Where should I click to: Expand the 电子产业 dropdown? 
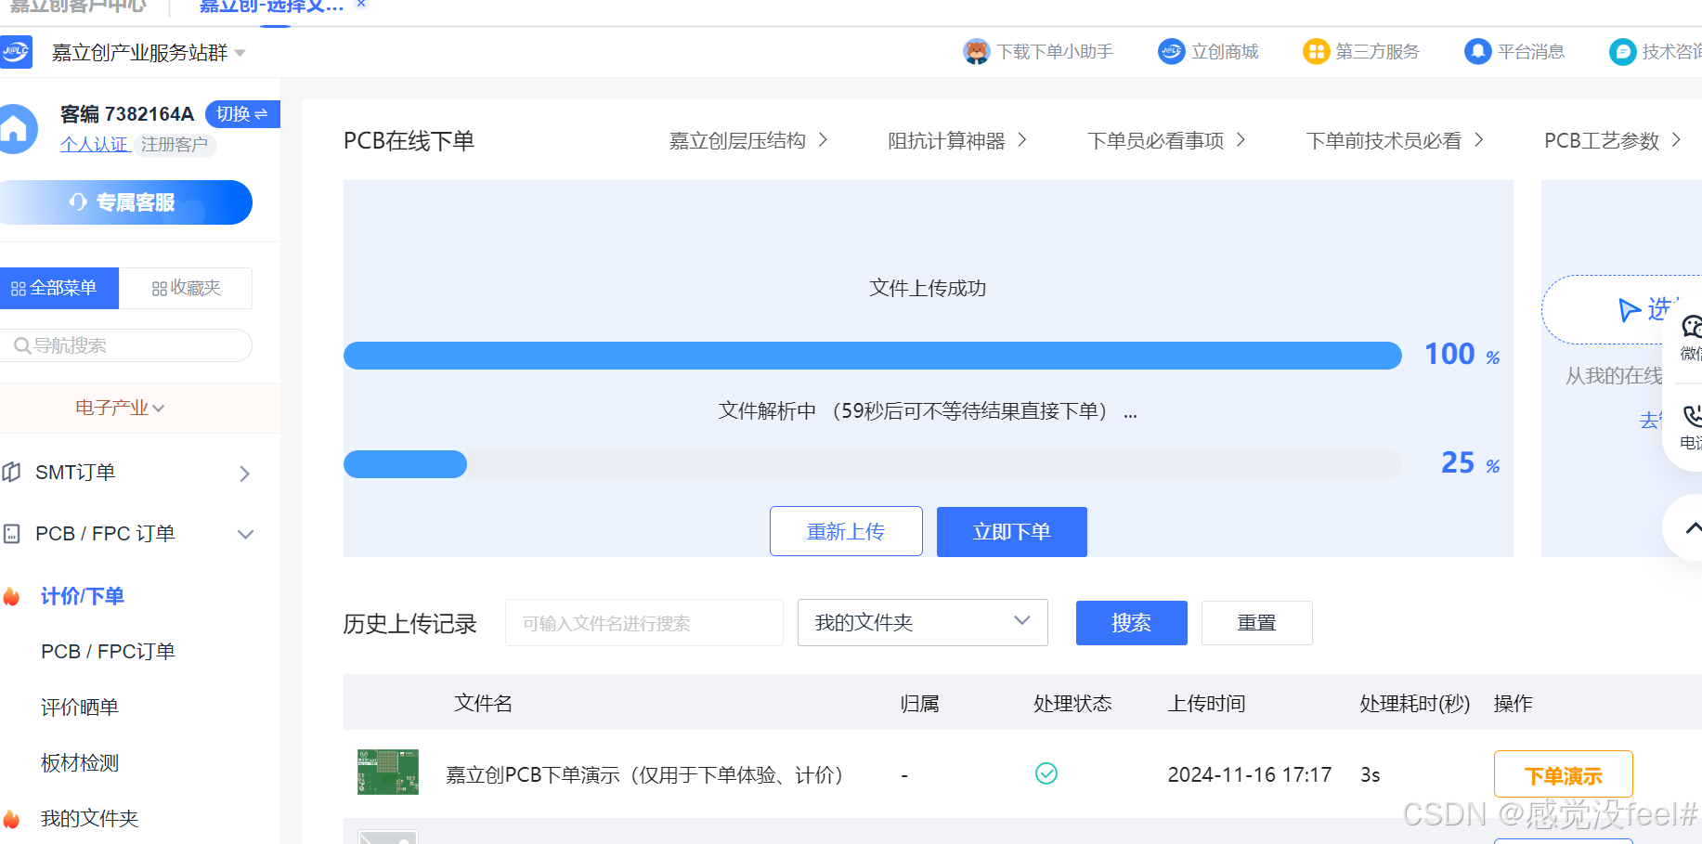pyautogui.click(x=120, y=408)
